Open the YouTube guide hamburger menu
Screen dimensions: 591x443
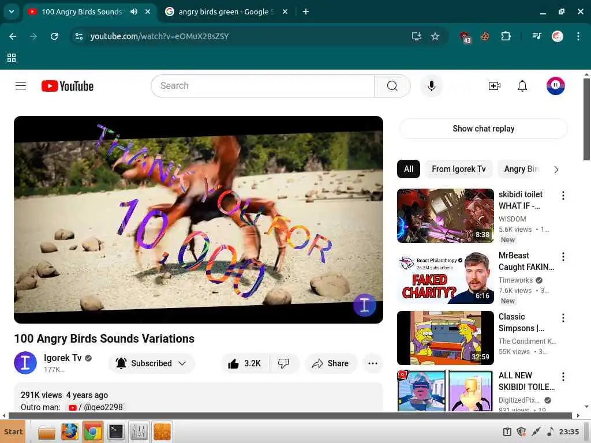(x=21, y=86)
